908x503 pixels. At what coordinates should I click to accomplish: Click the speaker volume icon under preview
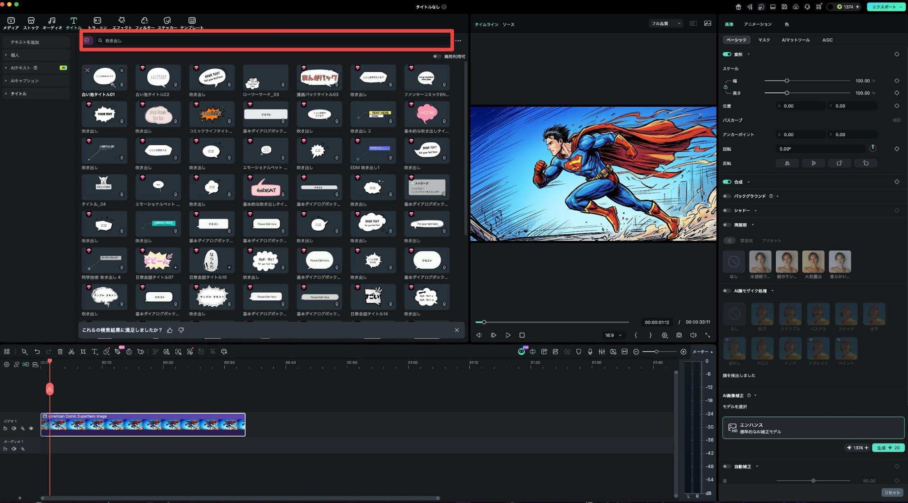693,335
